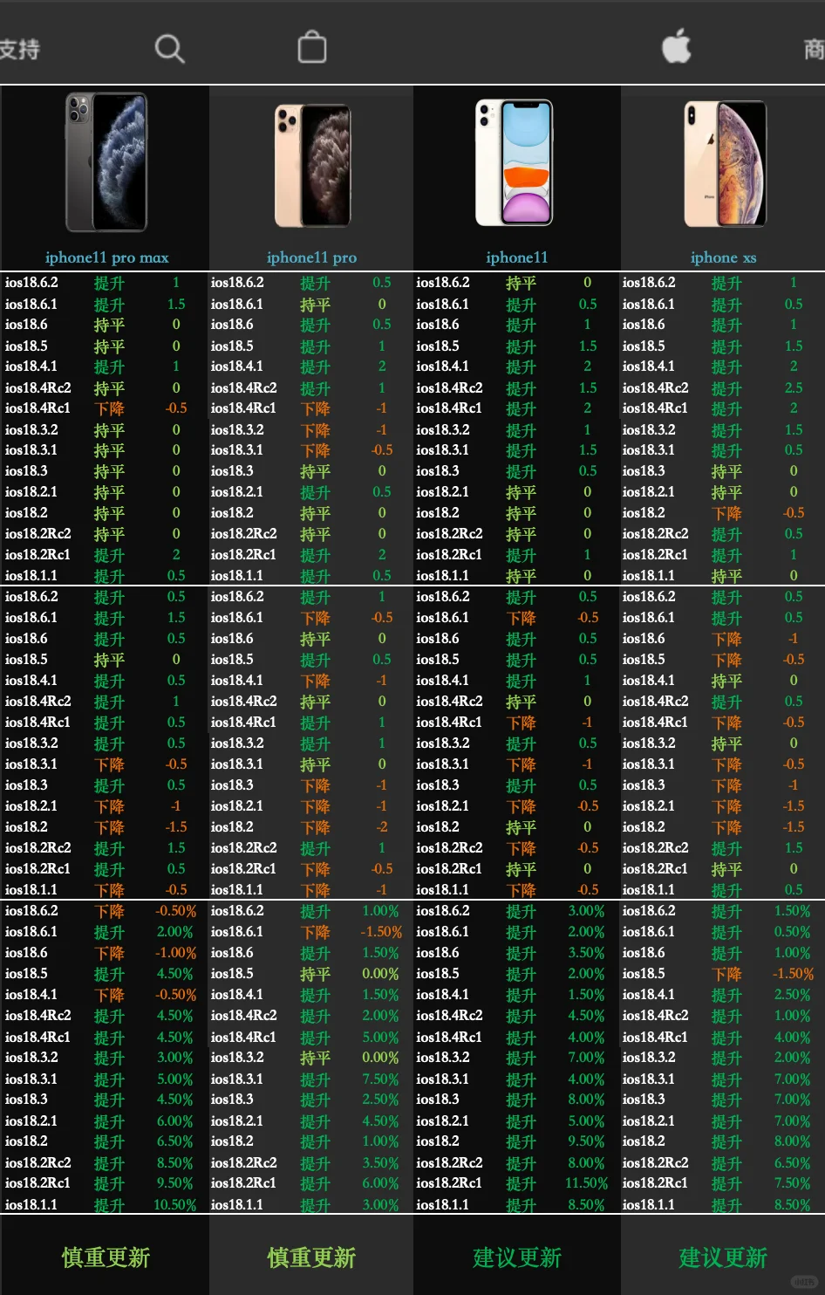Click 慎重更新 under the iphone11 pro column
Screen dimensions: 825x1295
(311, 1257)
